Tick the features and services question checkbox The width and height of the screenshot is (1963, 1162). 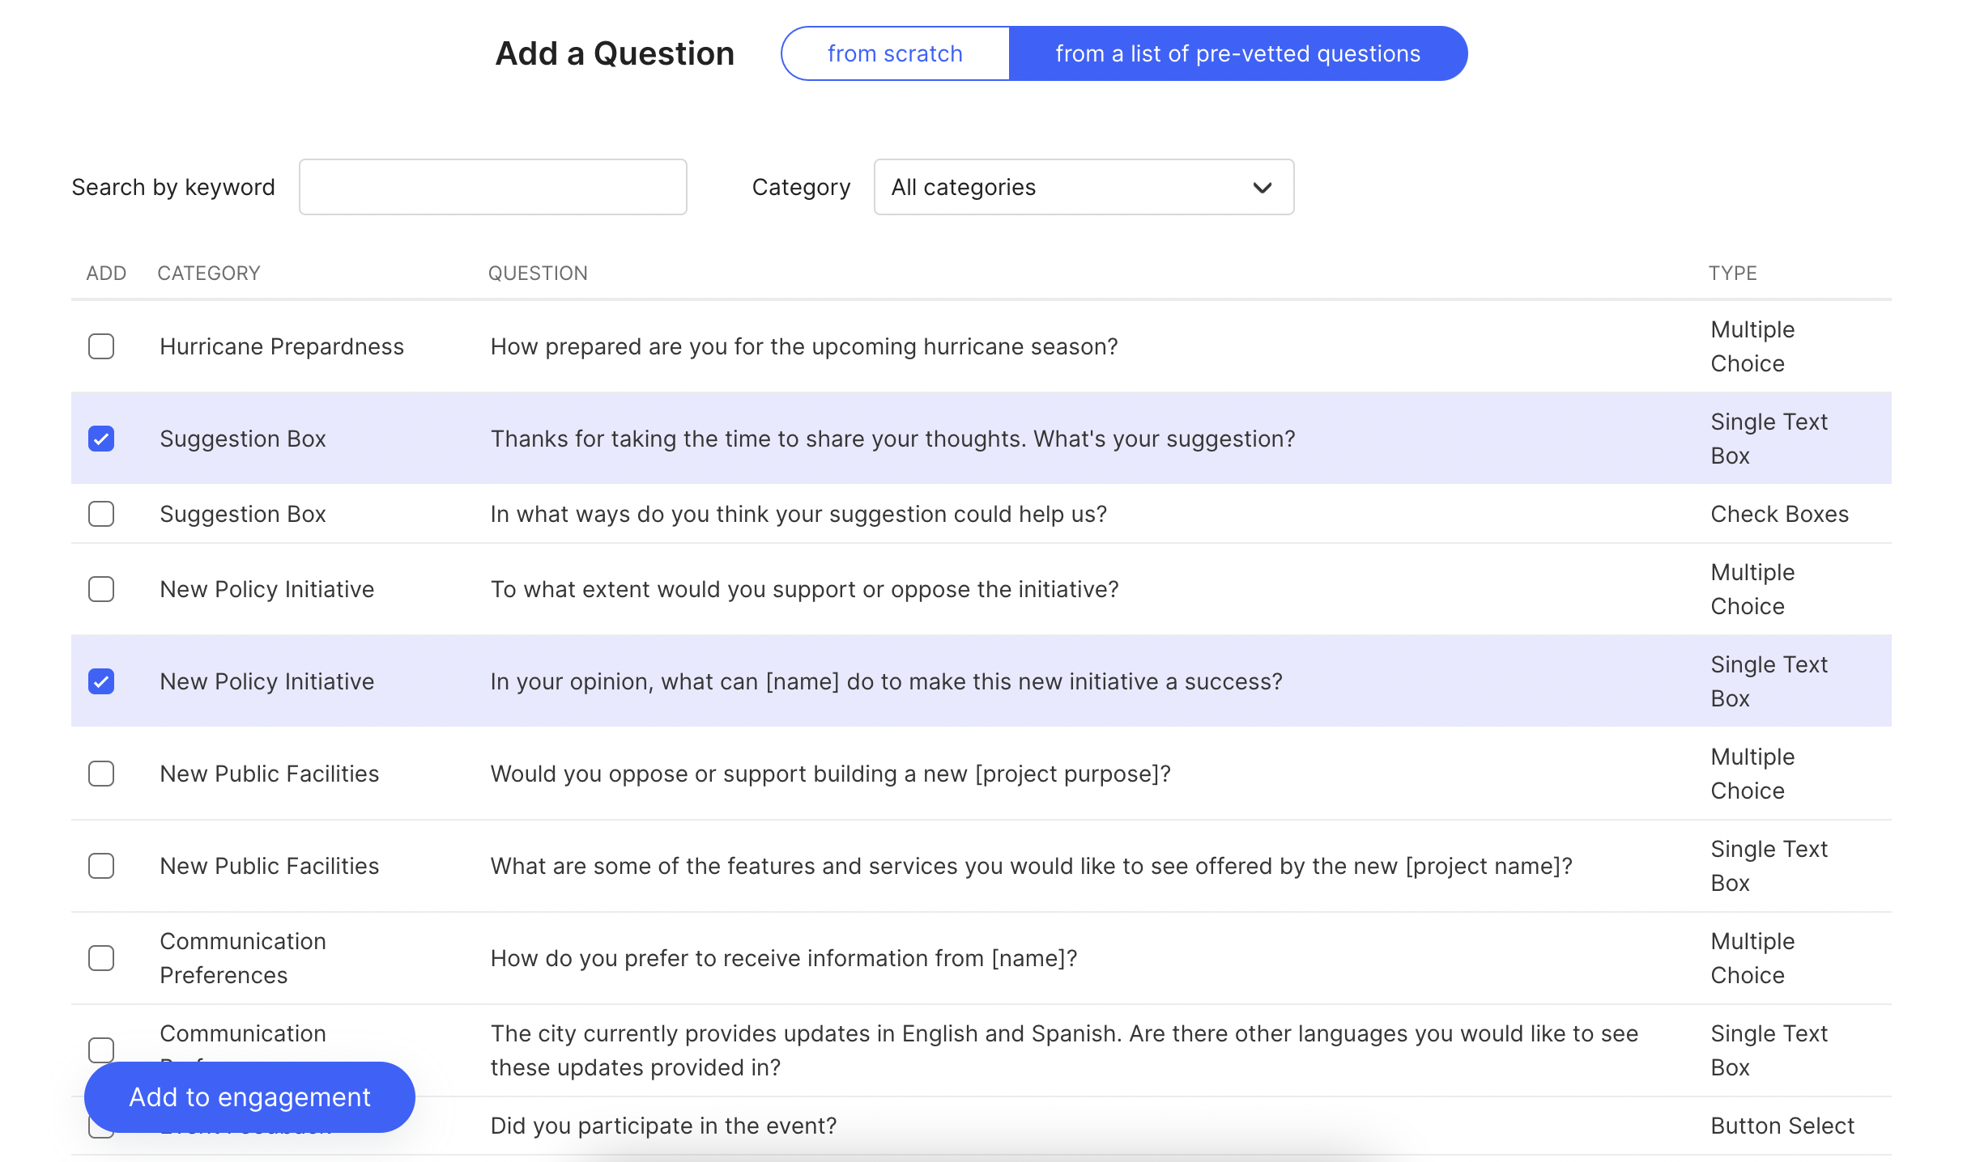point(101,866)
